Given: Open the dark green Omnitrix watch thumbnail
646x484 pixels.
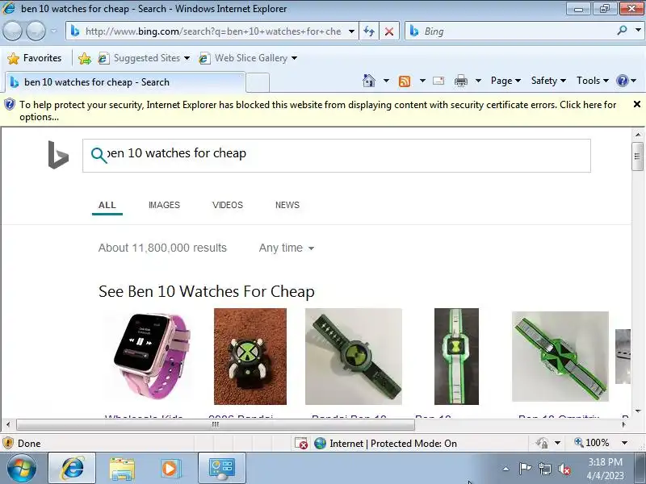Looking at the screenshot, I should coord(354,357).
